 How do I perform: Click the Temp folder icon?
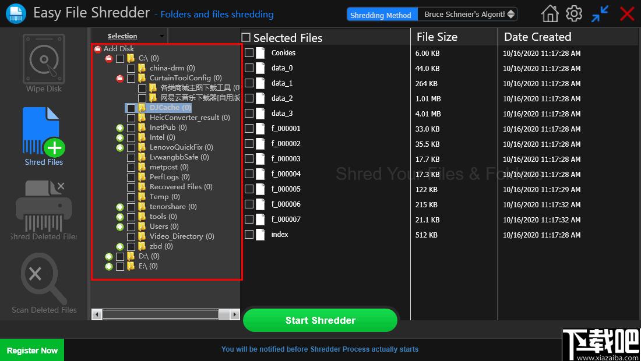142,197
